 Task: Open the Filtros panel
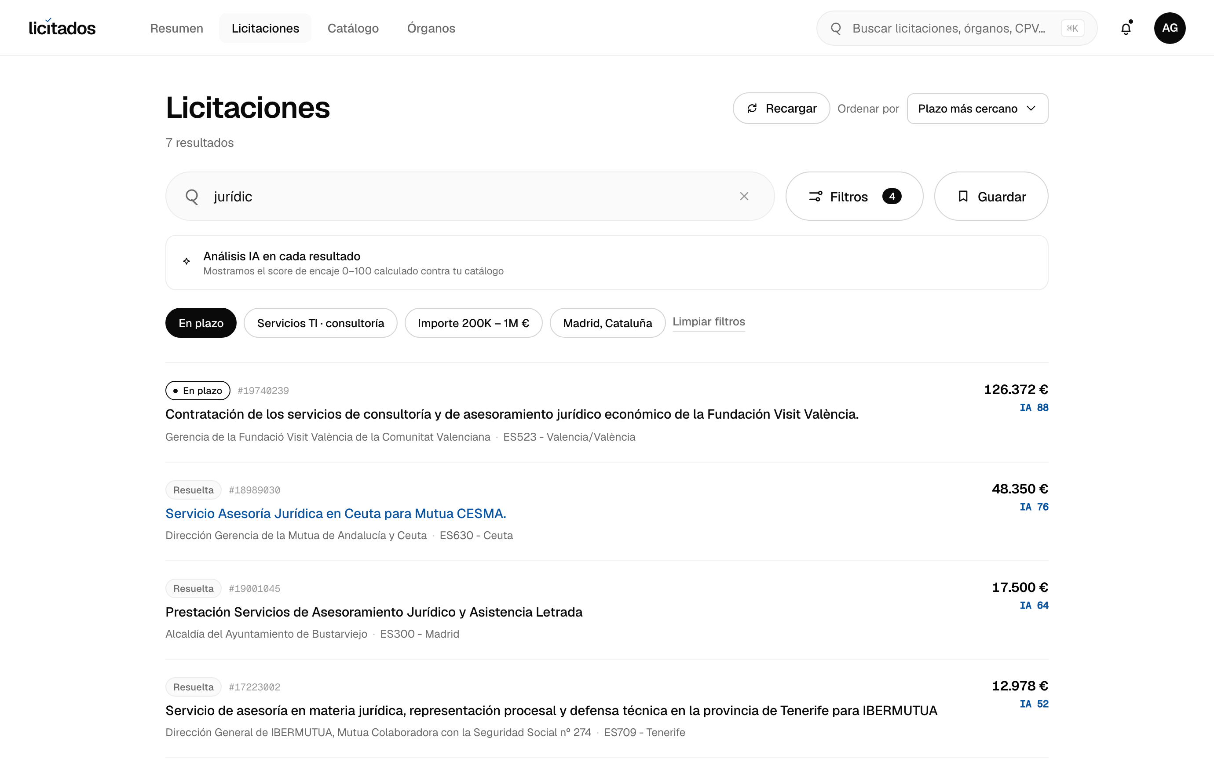tap(854, 196)
